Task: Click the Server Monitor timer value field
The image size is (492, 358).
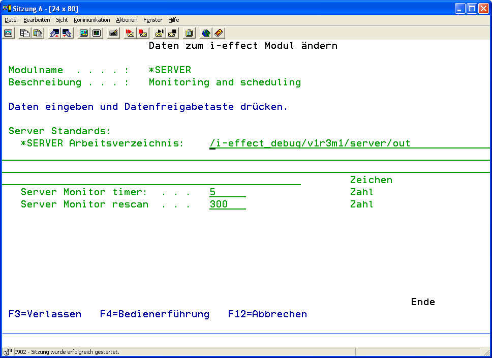Action: (227, 192)
